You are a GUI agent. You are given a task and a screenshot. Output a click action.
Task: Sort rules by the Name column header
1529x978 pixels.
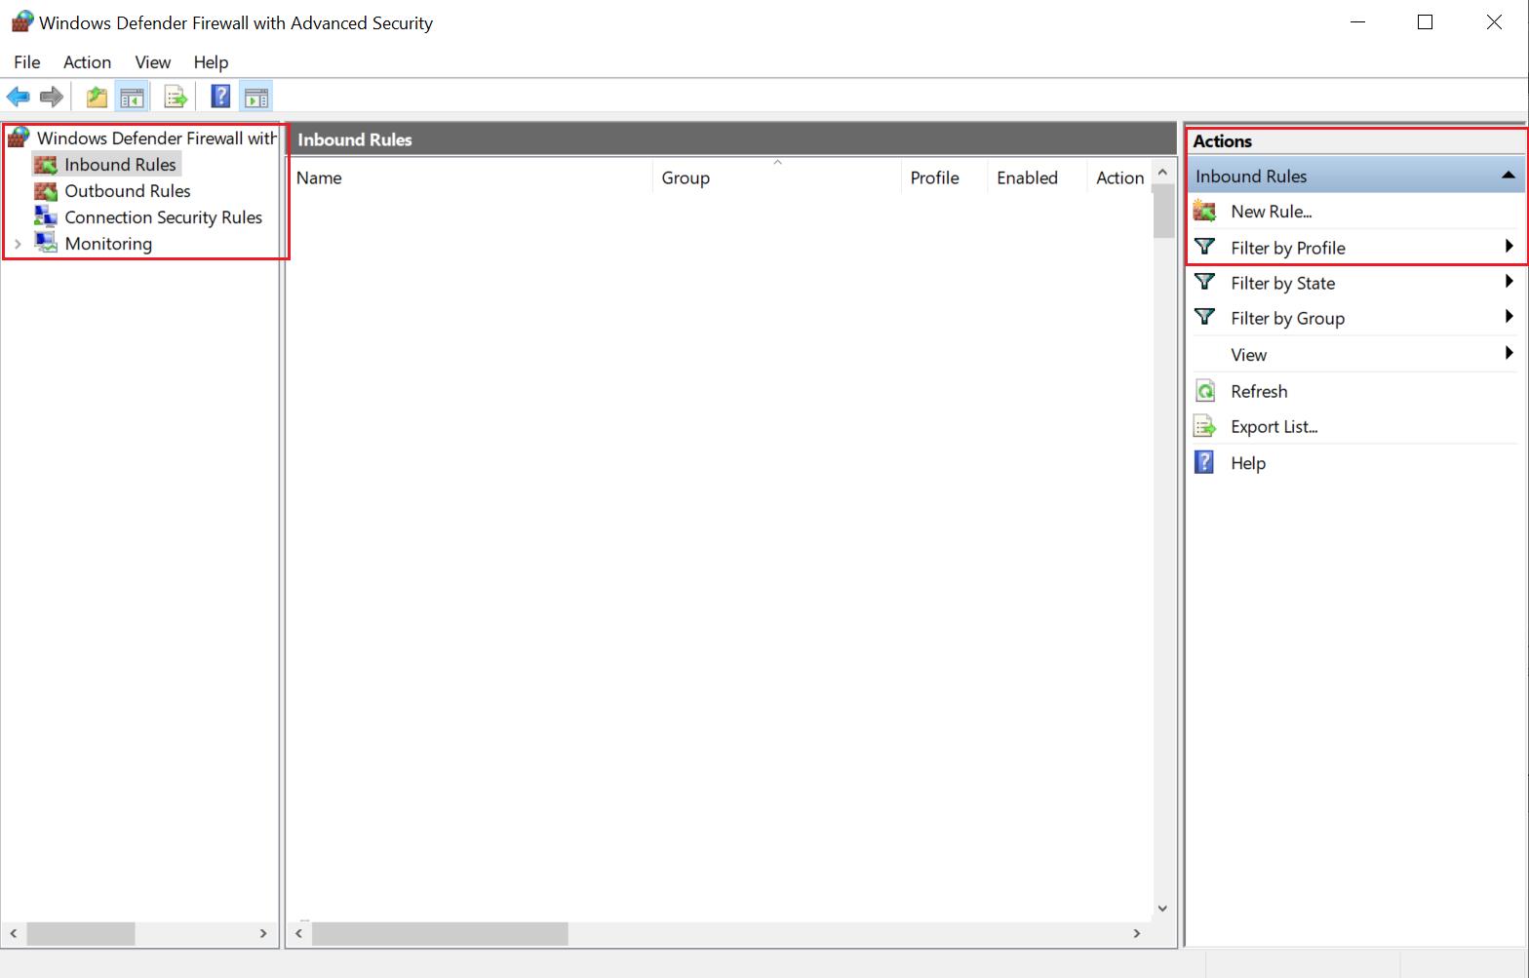pyautogui.click(x=319, y=177)
